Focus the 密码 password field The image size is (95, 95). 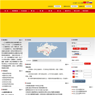(83, 46)
